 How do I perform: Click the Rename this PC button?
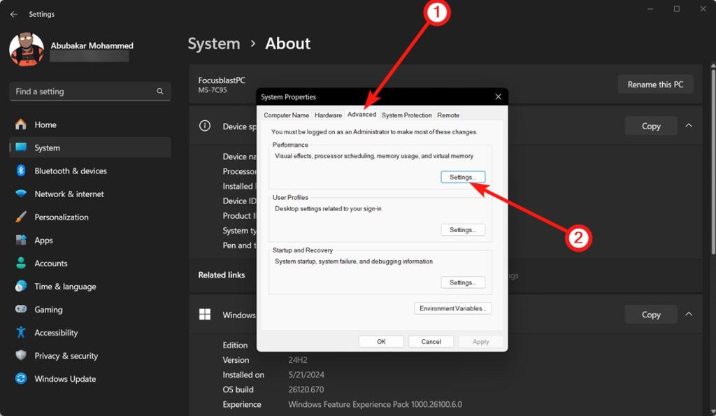(x=655, y=84)
